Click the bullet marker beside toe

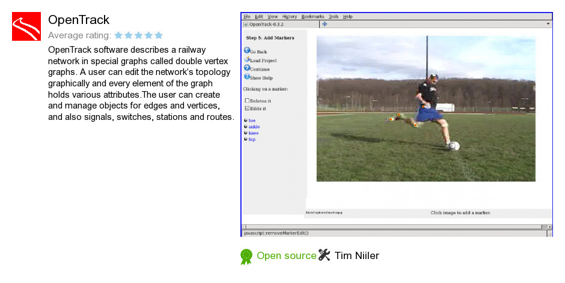[246, 121]
